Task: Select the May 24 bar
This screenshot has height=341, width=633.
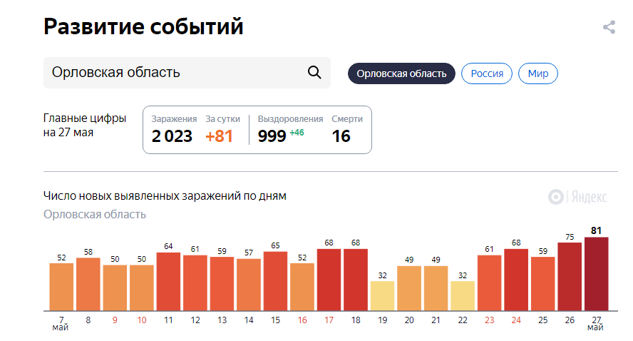Action: click(516, 280)
